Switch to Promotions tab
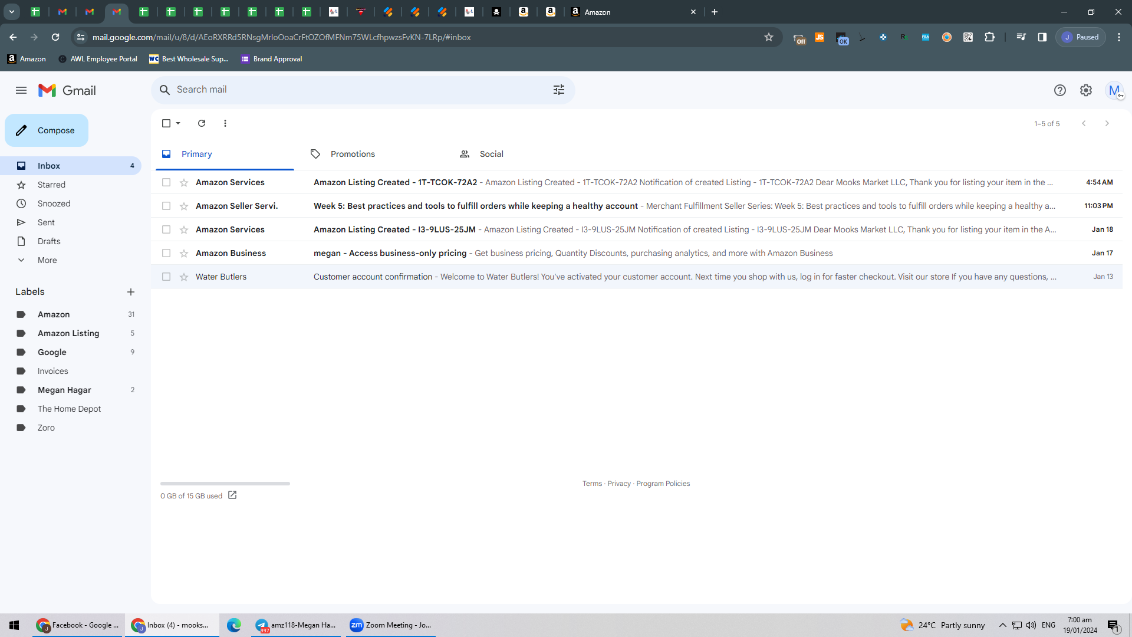1132x637 pixels. pos(374,154)
